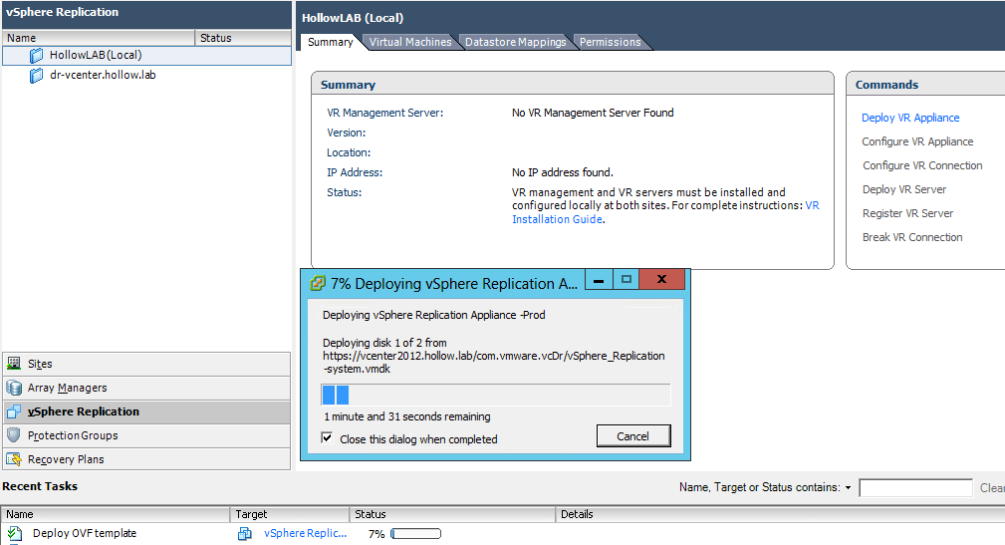The width and height of the screenshot is (1005, 545).
Task: Select the HollowLAB(Local) tree row
Action: point(146,56)
